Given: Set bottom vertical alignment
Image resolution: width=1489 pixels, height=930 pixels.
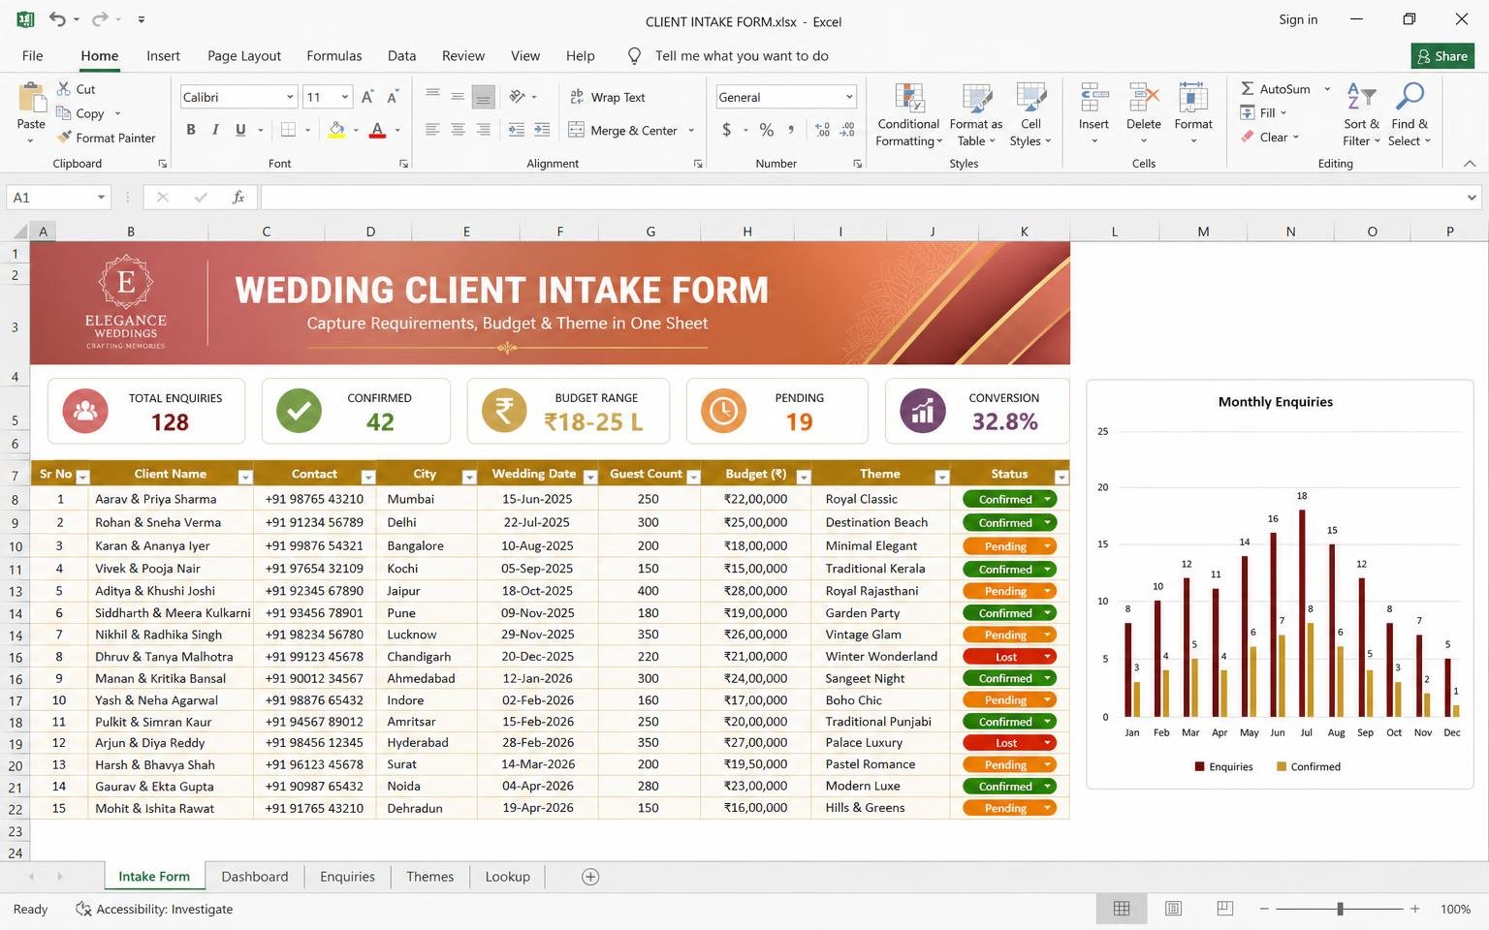Looking at the screenshot, I should tap(483, 97).
